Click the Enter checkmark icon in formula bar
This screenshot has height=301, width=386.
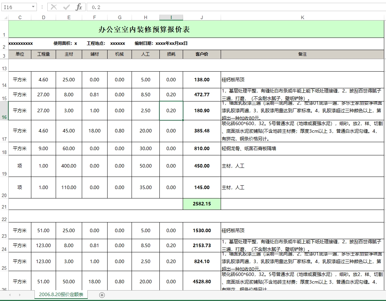66,7
